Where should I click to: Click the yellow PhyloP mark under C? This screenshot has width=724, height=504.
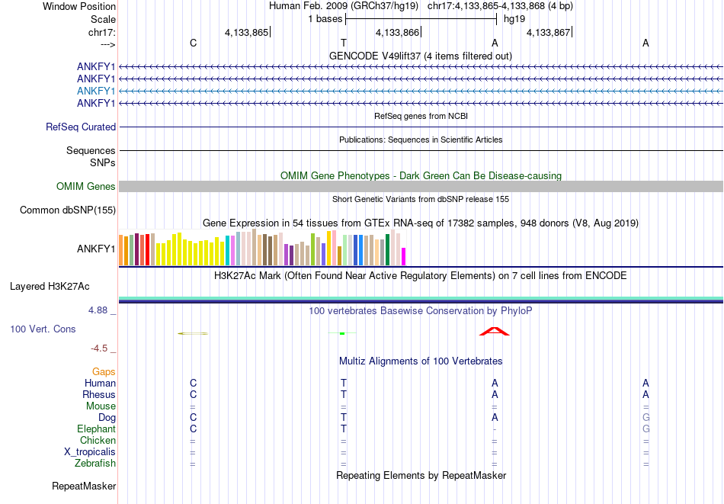pyautogui.click(x=193, y=333)
